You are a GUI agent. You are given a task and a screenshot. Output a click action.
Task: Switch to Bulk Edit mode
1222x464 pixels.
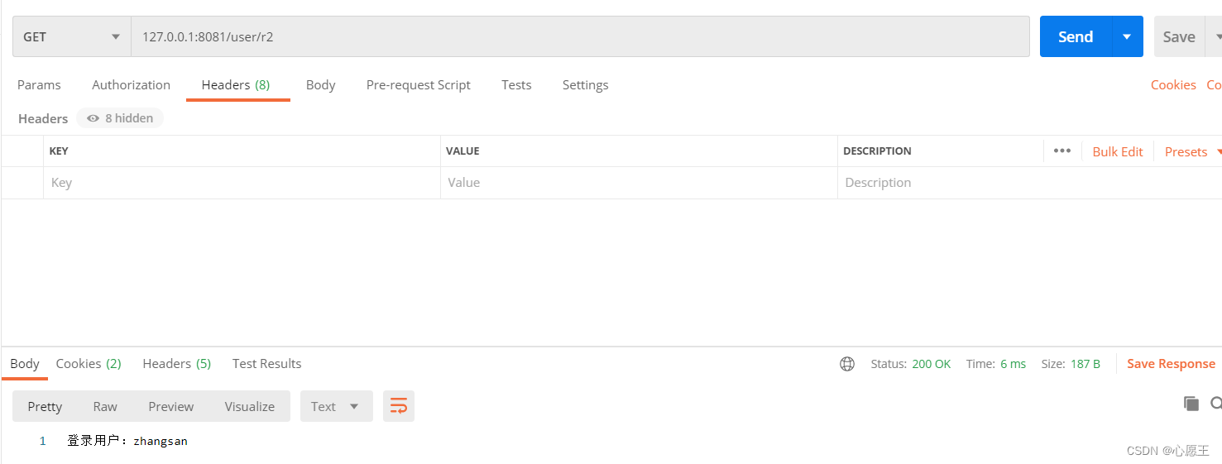[1117, 151]
